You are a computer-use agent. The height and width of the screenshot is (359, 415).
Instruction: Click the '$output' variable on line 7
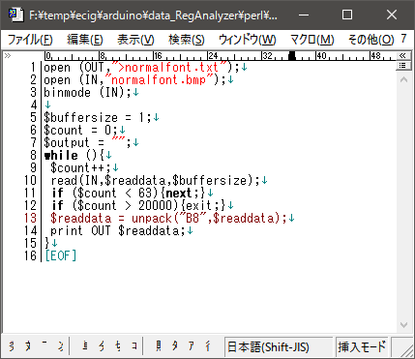(x=67, y=143)
